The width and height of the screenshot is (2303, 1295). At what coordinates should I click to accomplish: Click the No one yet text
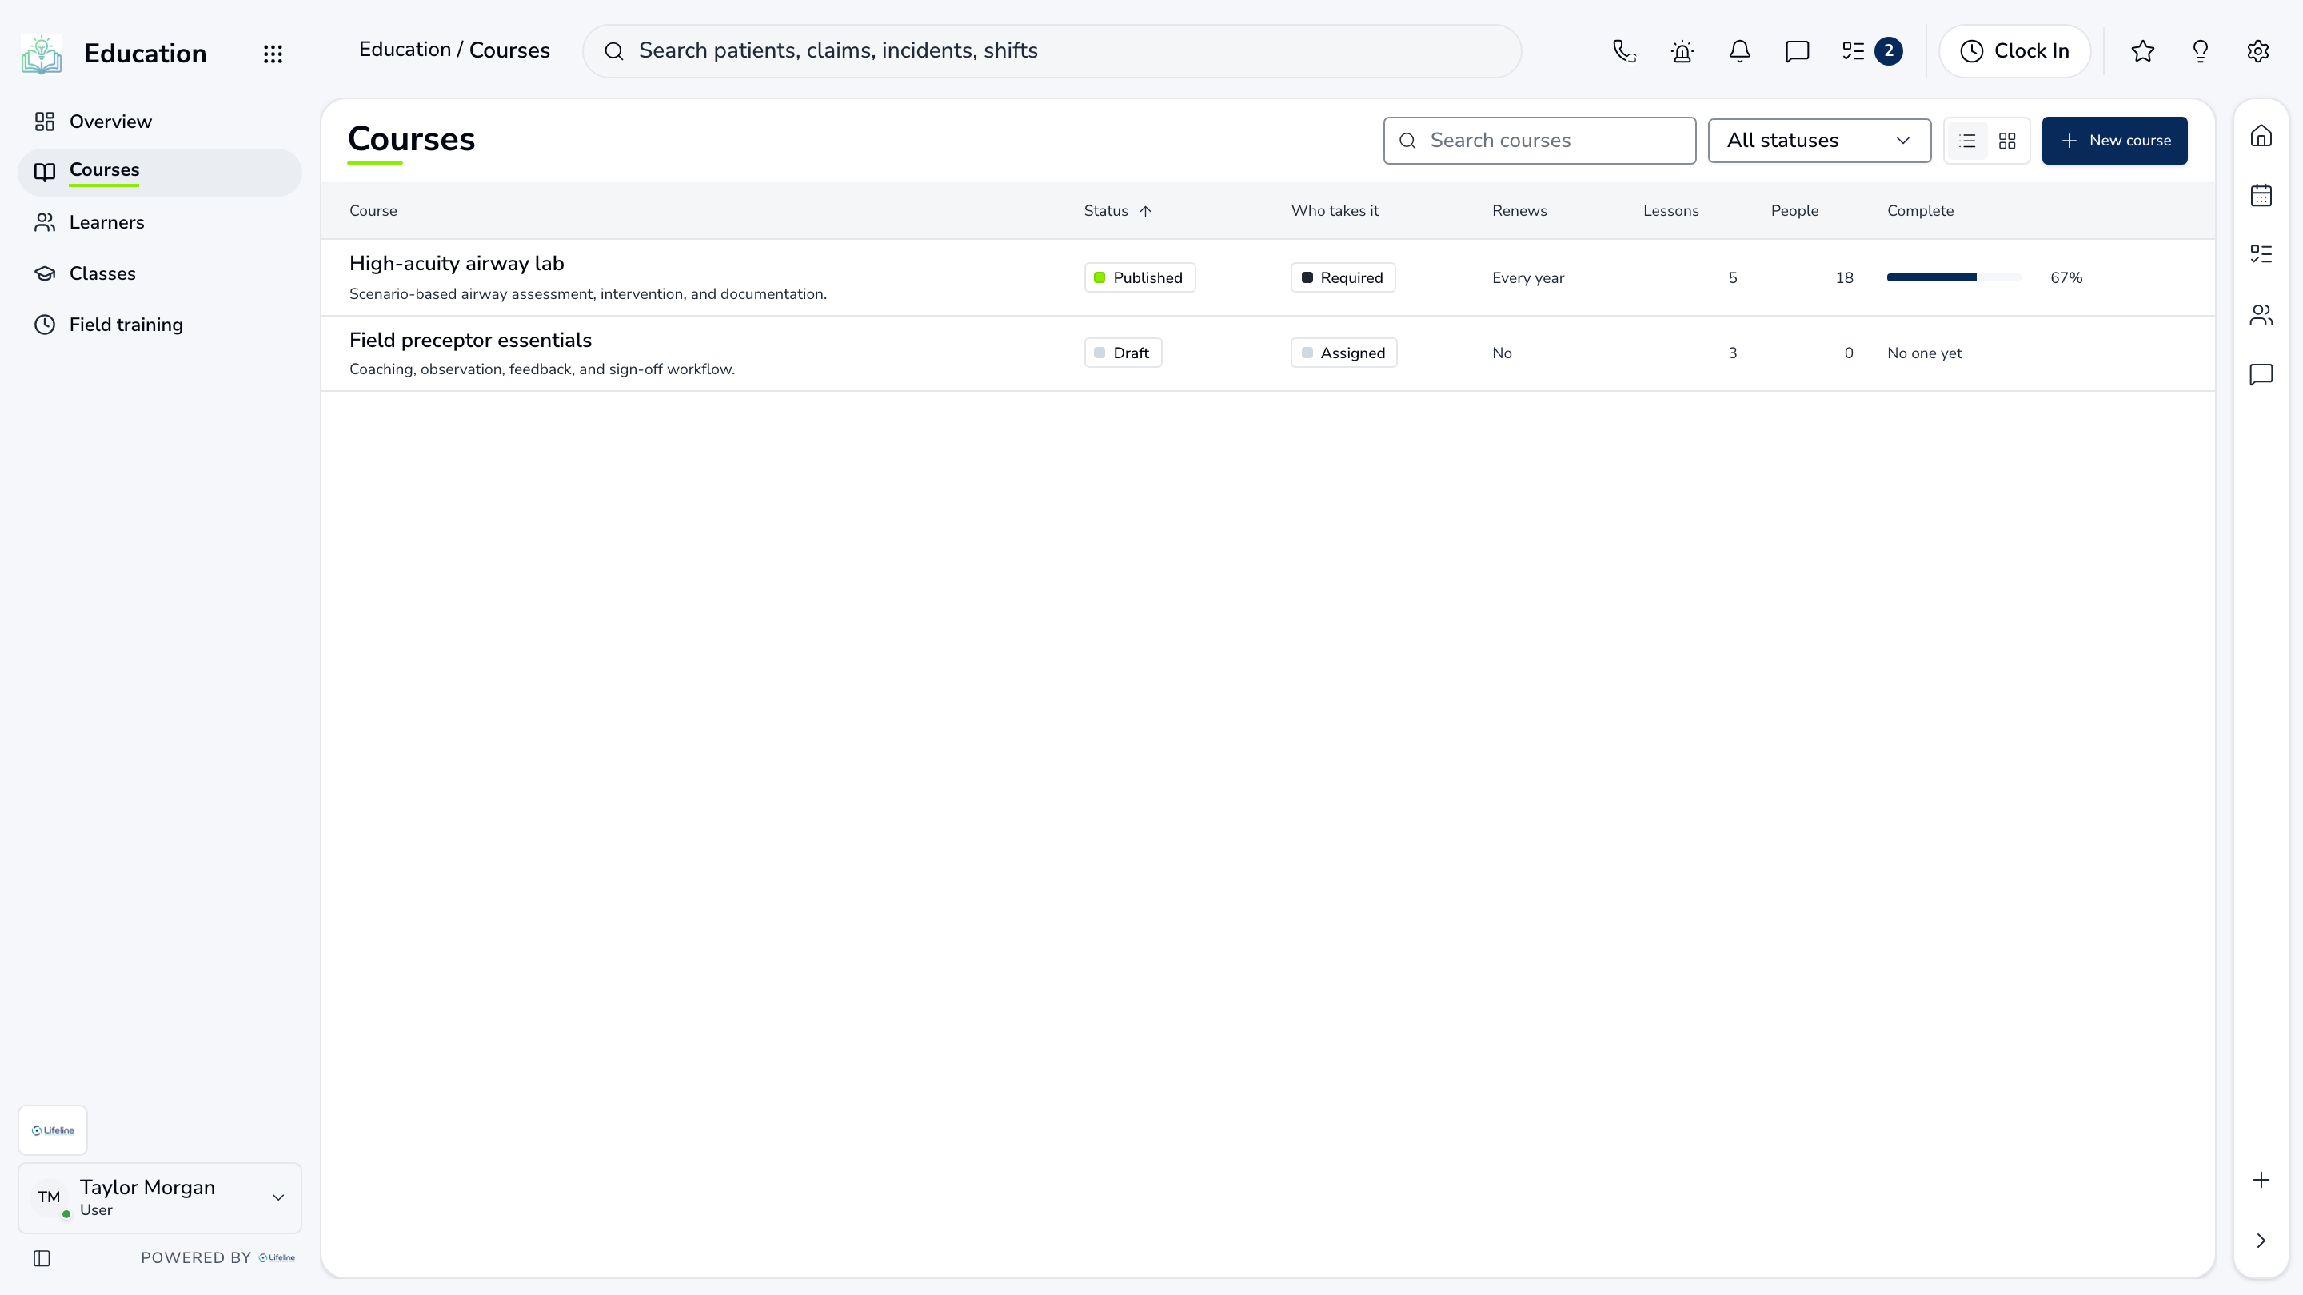point(1924,353)
